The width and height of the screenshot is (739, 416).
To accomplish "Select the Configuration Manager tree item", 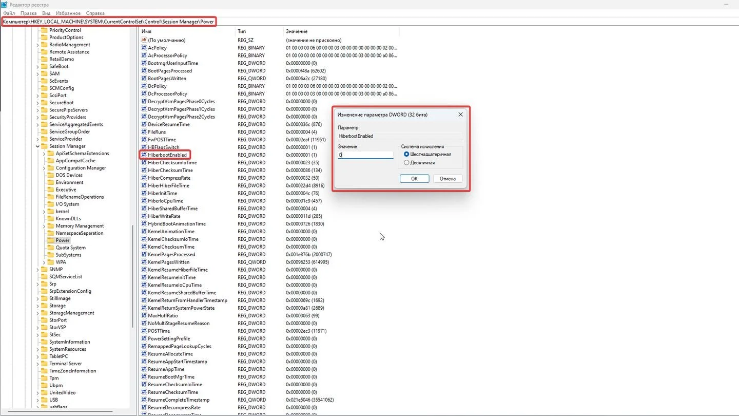I will click(x=81, y=168).
